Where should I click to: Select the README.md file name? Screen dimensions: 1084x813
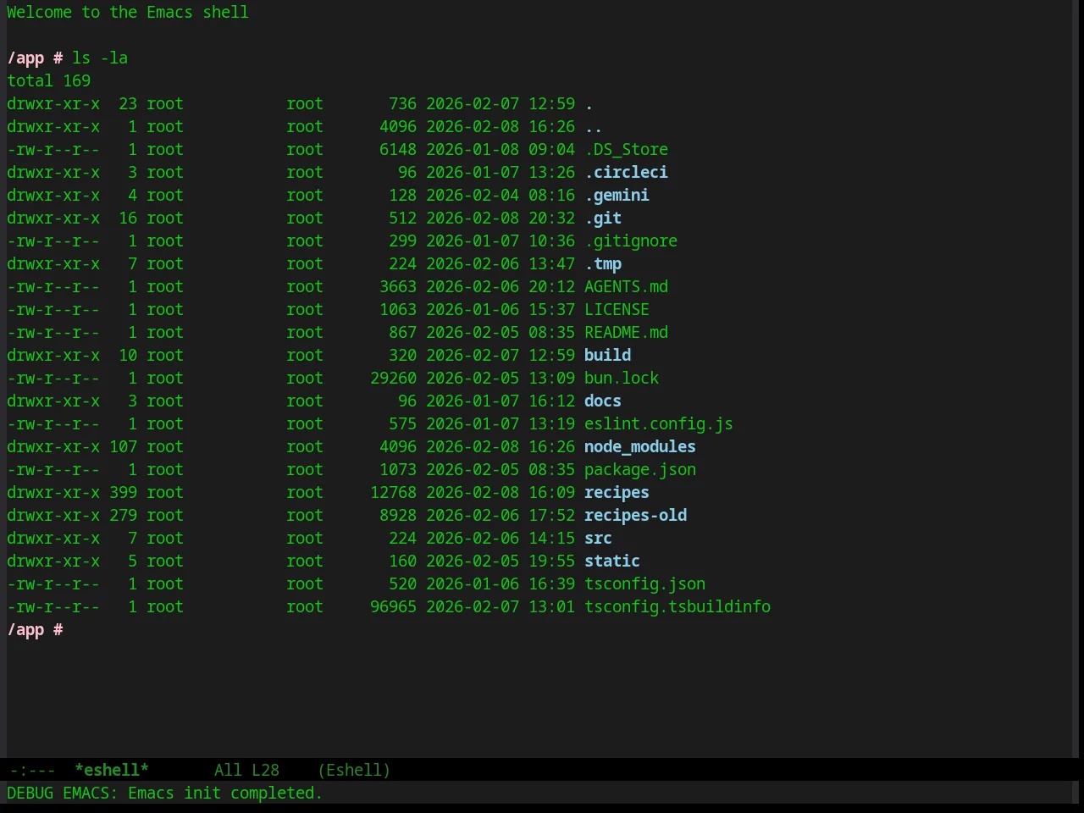coord(626,333)
